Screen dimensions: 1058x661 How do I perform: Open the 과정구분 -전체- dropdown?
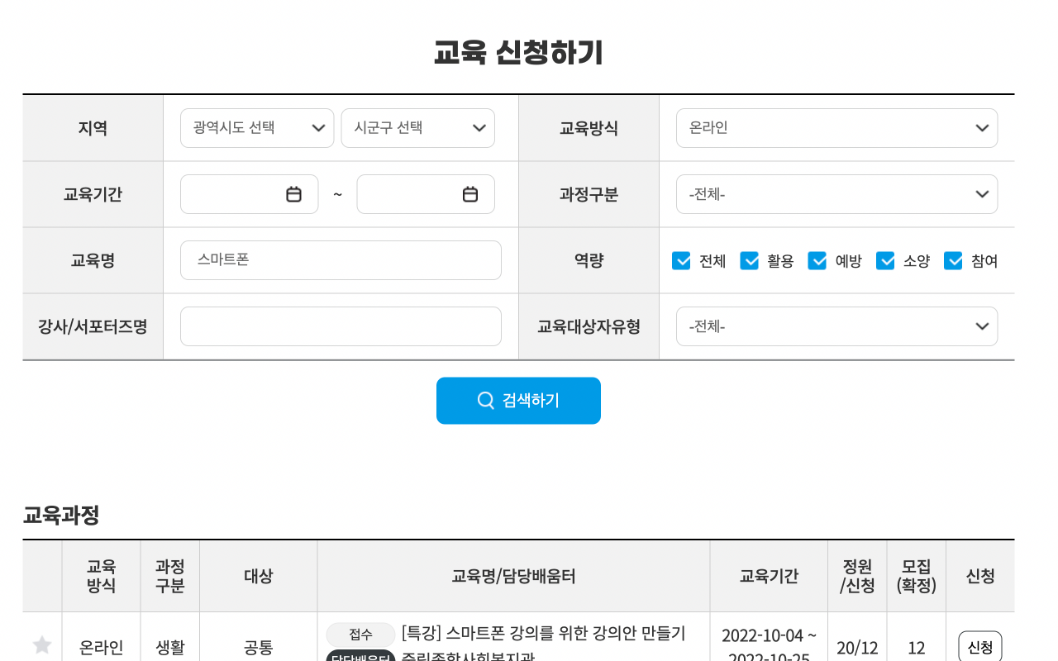[x=836, y=194]
